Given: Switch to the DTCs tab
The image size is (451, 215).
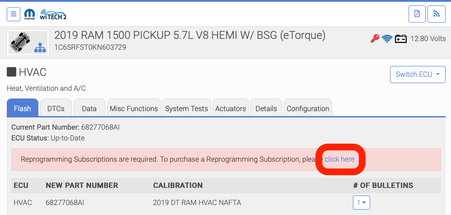Looking at the screenshot, I should click(x=56, y=108).
